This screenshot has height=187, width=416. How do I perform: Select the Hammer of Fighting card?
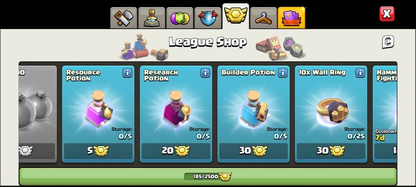coord(385,114)
